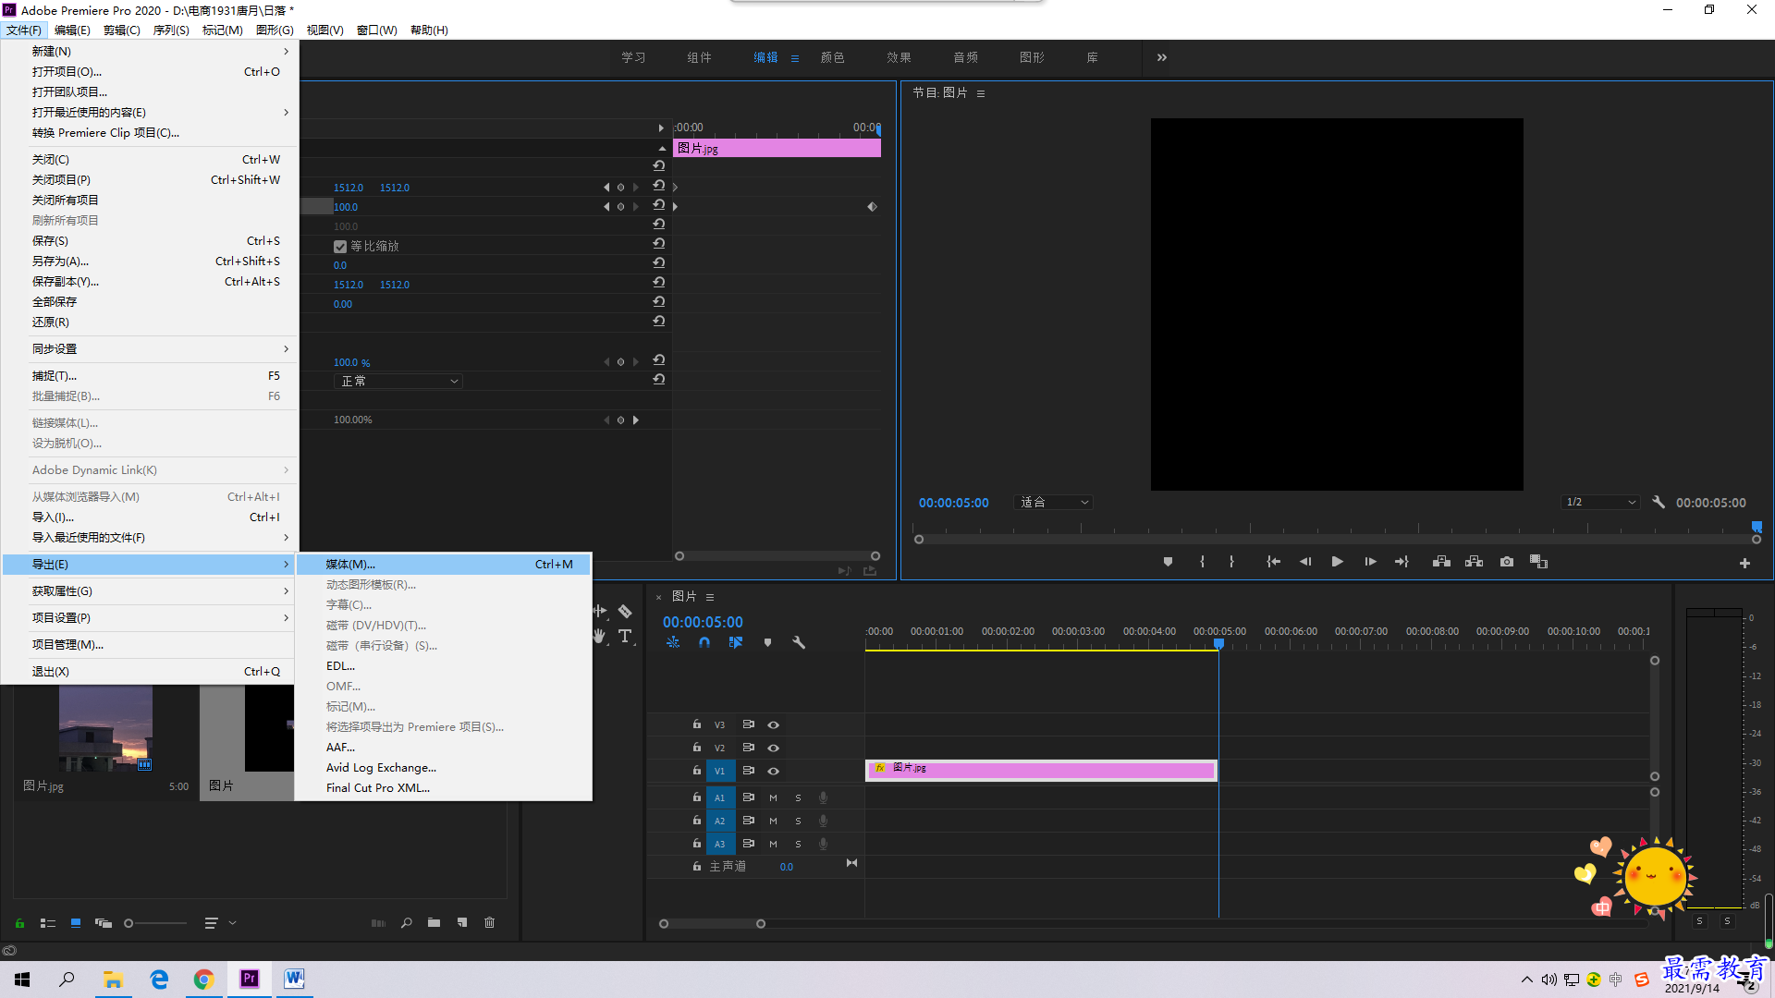Image resolution: width=1775 pixels, height=998 pixels.
Task: Toggle linked selection in timeline
Action: 736,642
